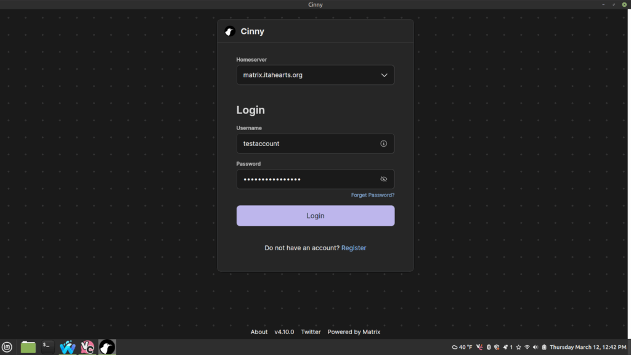This screenshot has width=631, height=355.
Task: Click the username info icon
Action: pyautogui.click(x=383, y=144)
